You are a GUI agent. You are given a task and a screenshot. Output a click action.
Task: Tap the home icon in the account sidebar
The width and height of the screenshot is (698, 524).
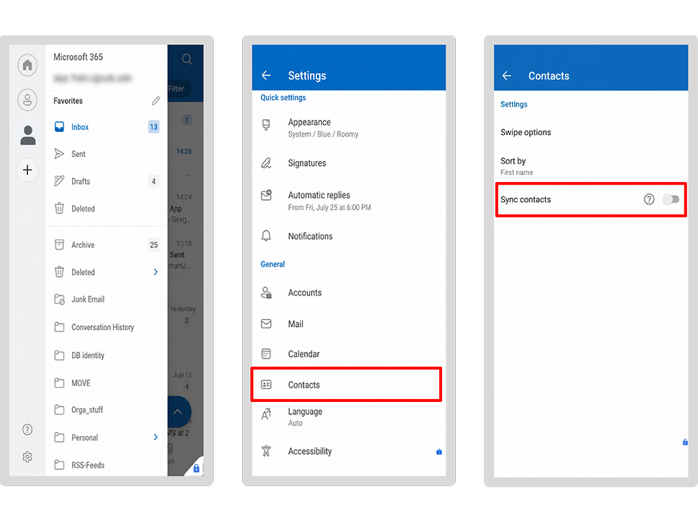[27, 65]
